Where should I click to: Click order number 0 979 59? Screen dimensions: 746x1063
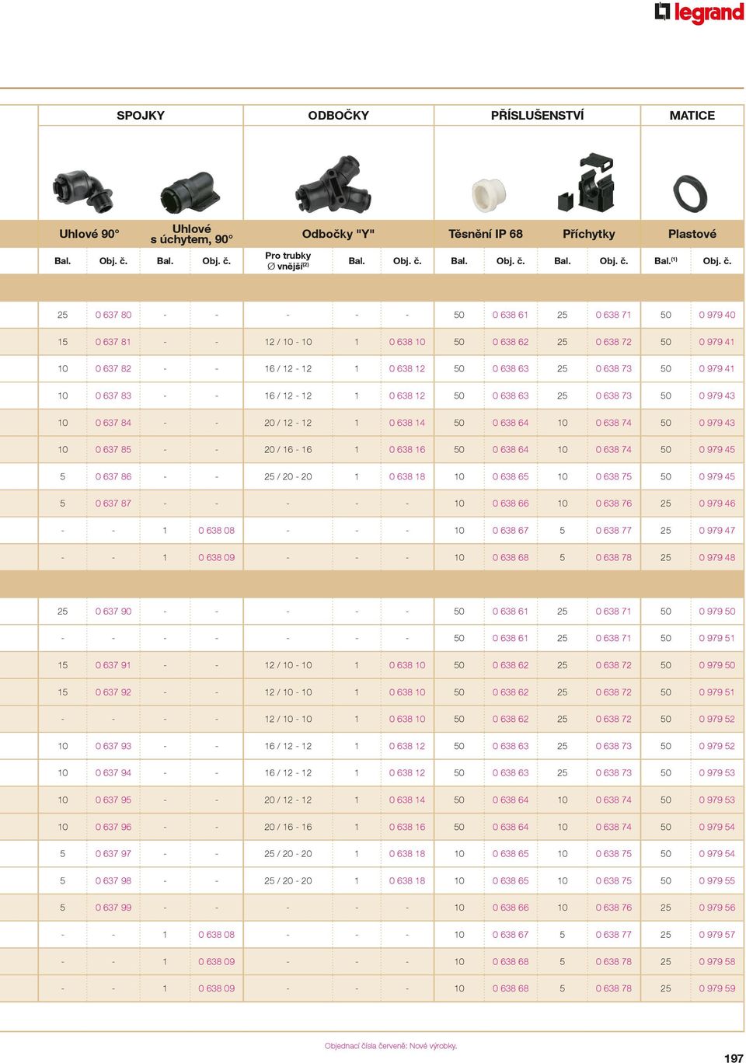pyautogui.click(x=717, y=988)
